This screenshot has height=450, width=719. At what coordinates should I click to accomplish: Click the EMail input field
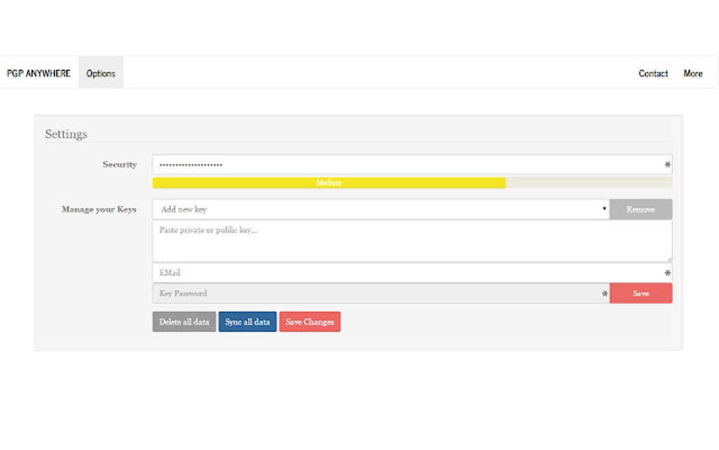(x=352, y=273)
